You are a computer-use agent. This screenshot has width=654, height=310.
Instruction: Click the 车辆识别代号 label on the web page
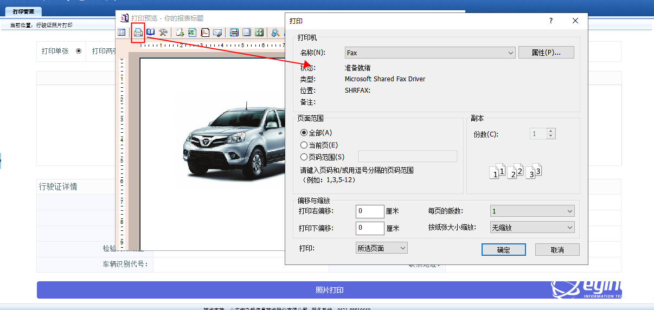pyautogui.click(x=126, y=264)
